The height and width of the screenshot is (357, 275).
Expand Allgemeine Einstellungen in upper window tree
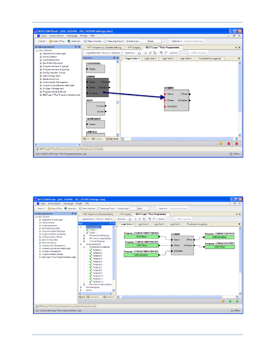41,54
